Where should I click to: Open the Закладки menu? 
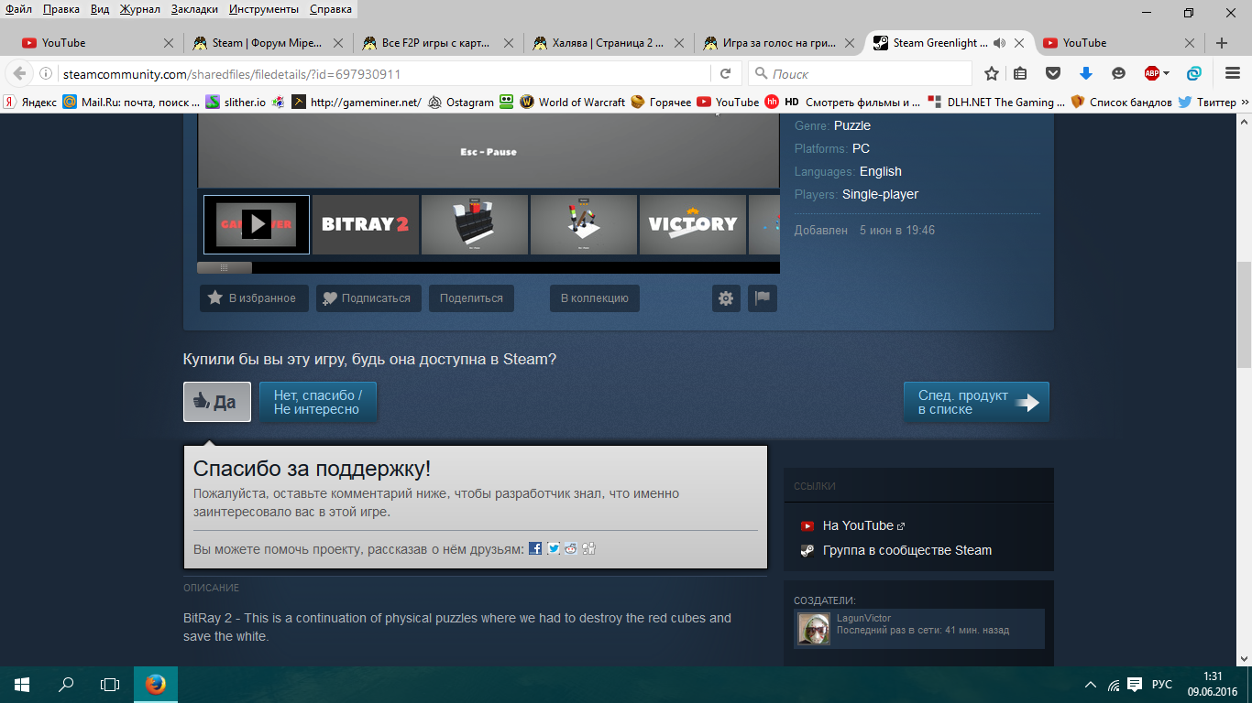tap(194, 9)
